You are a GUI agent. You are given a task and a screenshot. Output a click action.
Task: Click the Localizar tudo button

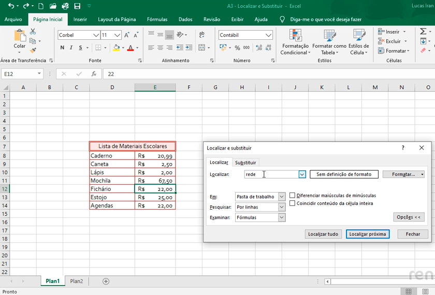pyautogui.click(x=323, y=234)
